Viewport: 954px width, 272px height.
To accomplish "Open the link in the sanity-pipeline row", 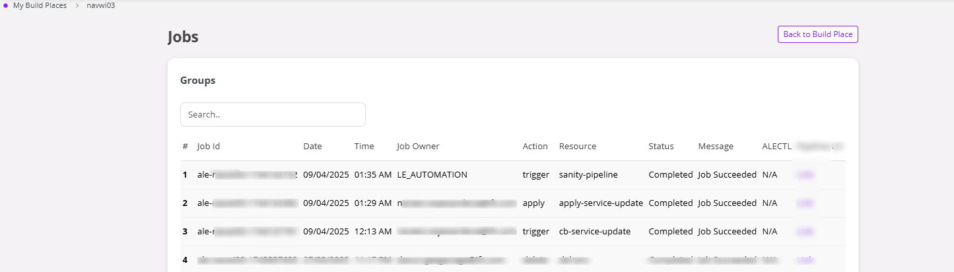I will (805, 175).
